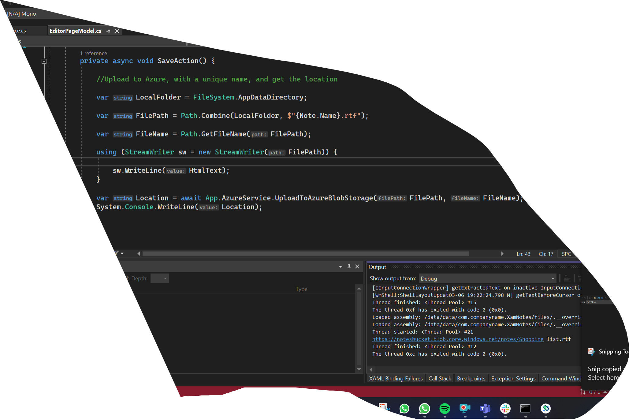Collapse the SaveAction method in the outline margin
The height and width of the screenshot is (419, 629).
44,61
